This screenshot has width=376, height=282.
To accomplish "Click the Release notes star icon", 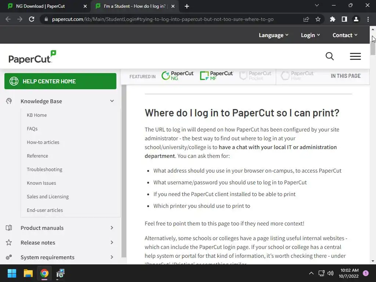I will pos(9,242).
